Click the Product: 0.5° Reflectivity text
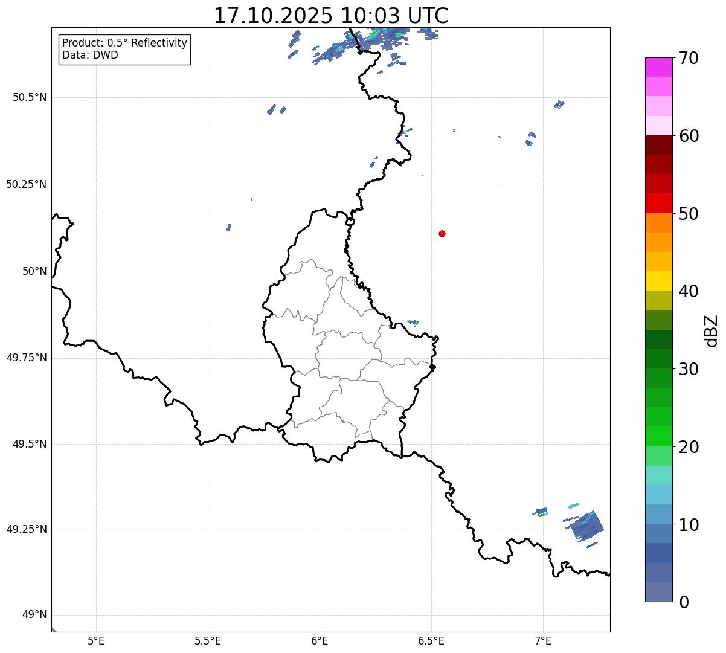Image resolution: width=726 pixels, height=653 pixels. tap(124, 43)
